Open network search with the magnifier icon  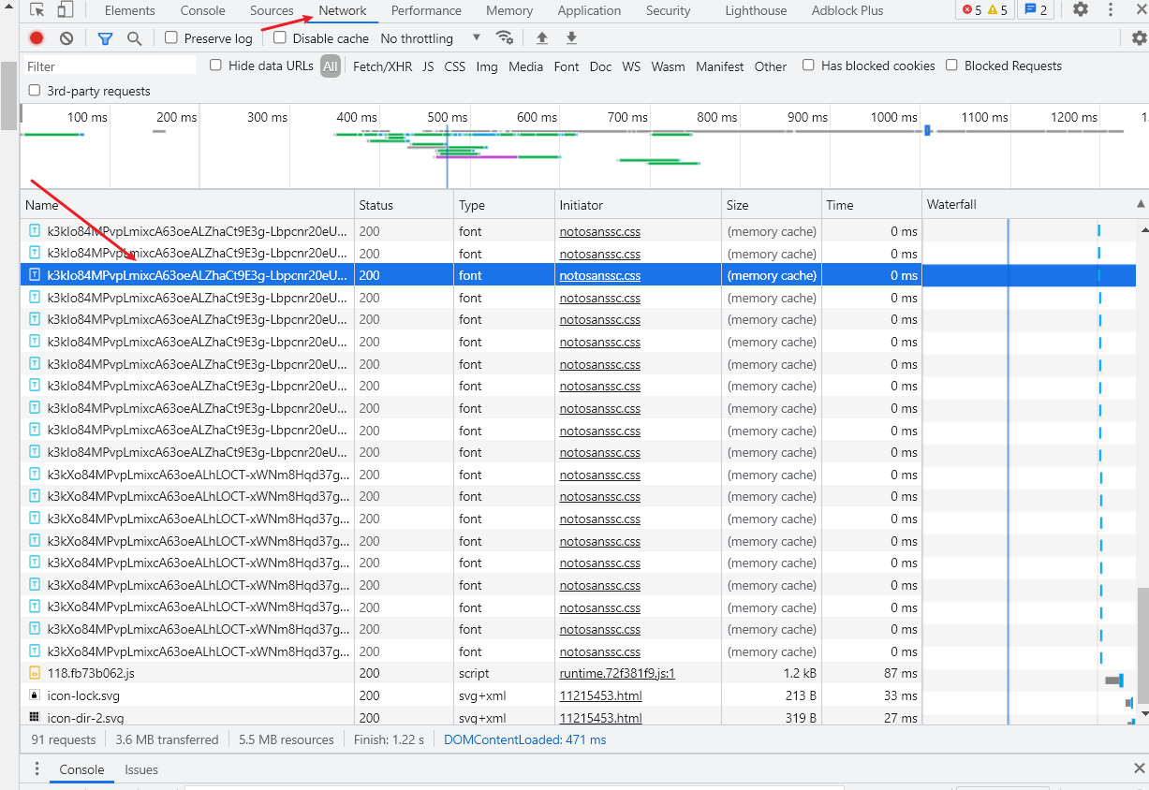pyautogui.click(x=135, y=38)
